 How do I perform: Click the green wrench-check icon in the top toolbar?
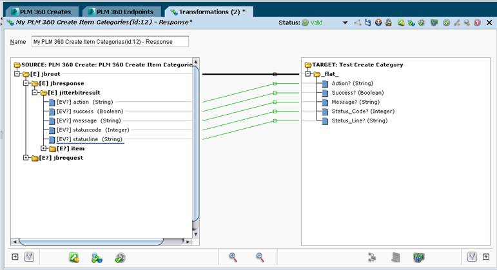(421, 23)
